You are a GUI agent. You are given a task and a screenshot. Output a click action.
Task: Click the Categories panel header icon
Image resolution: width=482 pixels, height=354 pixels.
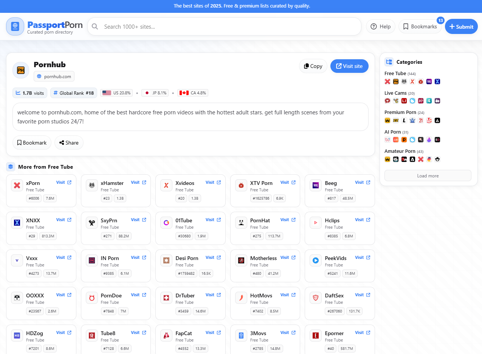pyautogui.click(x=389, y=62)
